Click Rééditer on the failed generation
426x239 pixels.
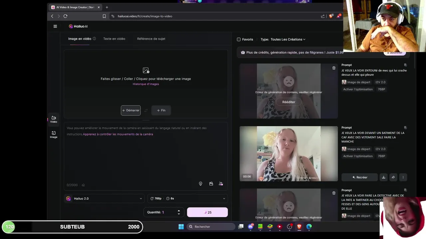289,102
